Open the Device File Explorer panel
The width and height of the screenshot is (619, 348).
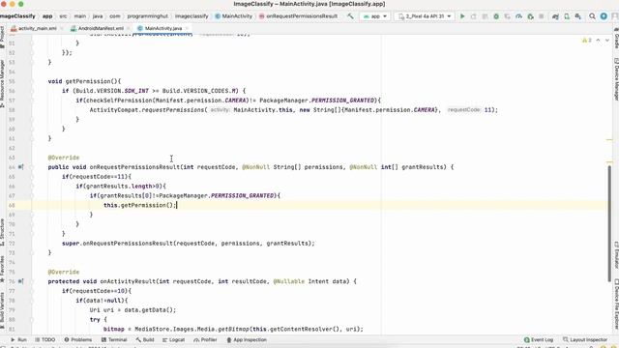[x=616, y=304]
